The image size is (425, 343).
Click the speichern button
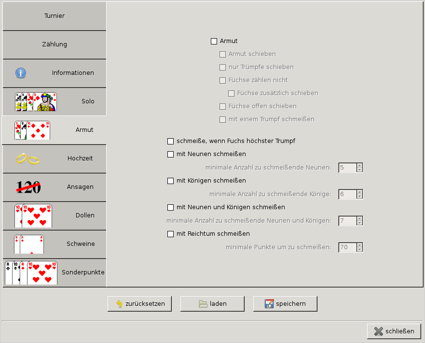tap(286, 304)
